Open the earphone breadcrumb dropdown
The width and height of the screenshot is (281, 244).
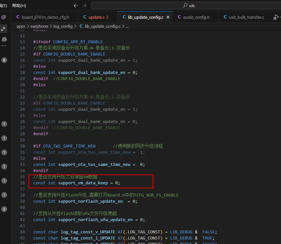coord(39,26)
